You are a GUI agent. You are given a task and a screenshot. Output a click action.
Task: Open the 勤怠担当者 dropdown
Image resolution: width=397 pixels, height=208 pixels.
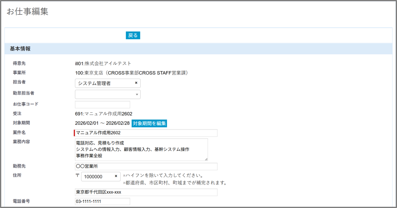coord(108,94)
